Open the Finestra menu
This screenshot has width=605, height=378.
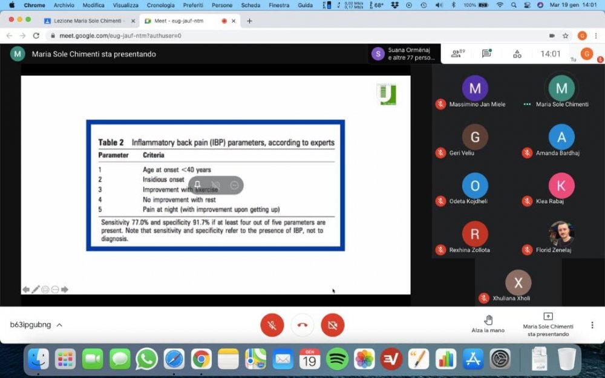click(x=278, y=5)
